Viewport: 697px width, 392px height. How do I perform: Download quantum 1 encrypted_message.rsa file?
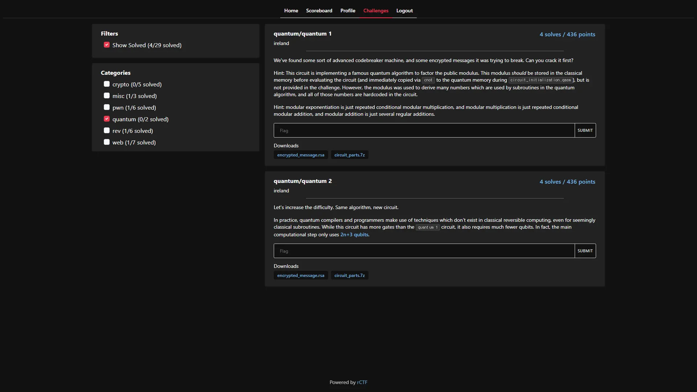(301, 155)
